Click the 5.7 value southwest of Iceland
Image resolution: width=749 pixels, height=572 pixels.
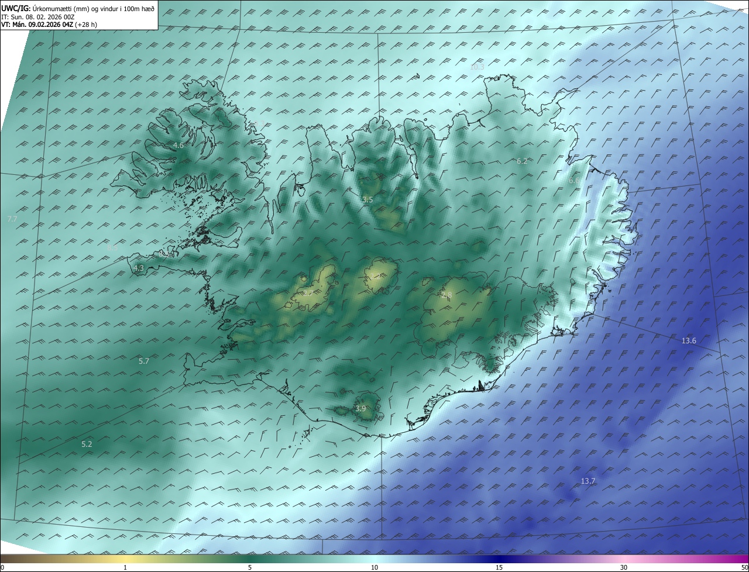coord(144,361)
